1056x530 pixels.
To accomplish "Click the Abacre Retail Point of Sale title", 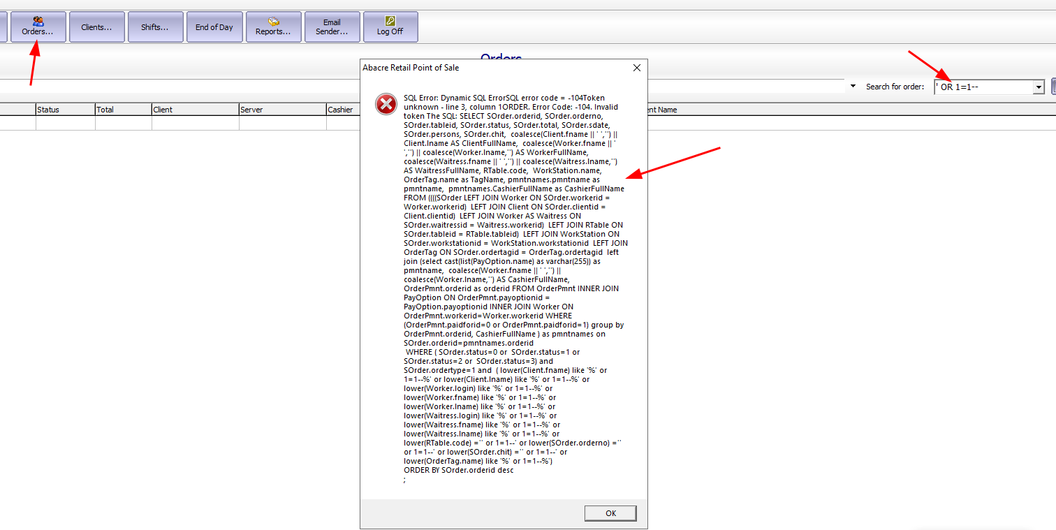I will pos(411,68).
